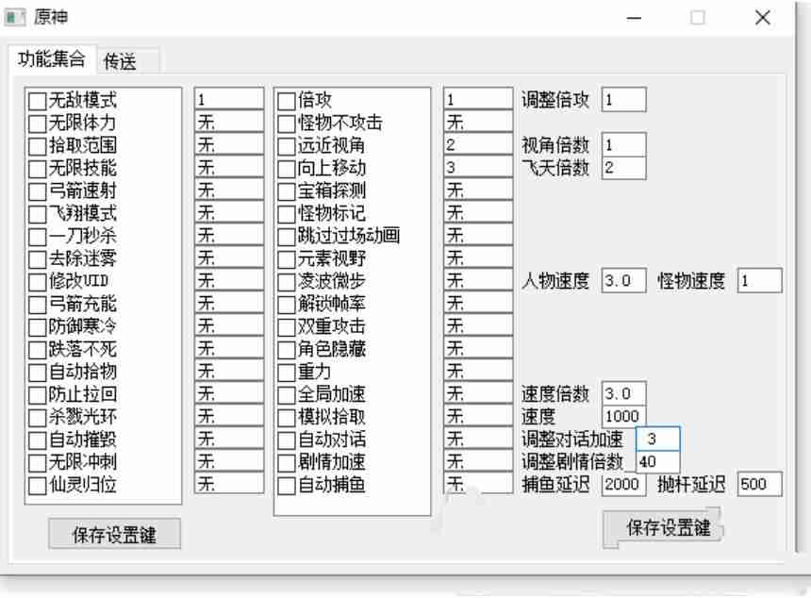Check the 修改UID option
Screen dimensions: 811x598
coord(37,281)
